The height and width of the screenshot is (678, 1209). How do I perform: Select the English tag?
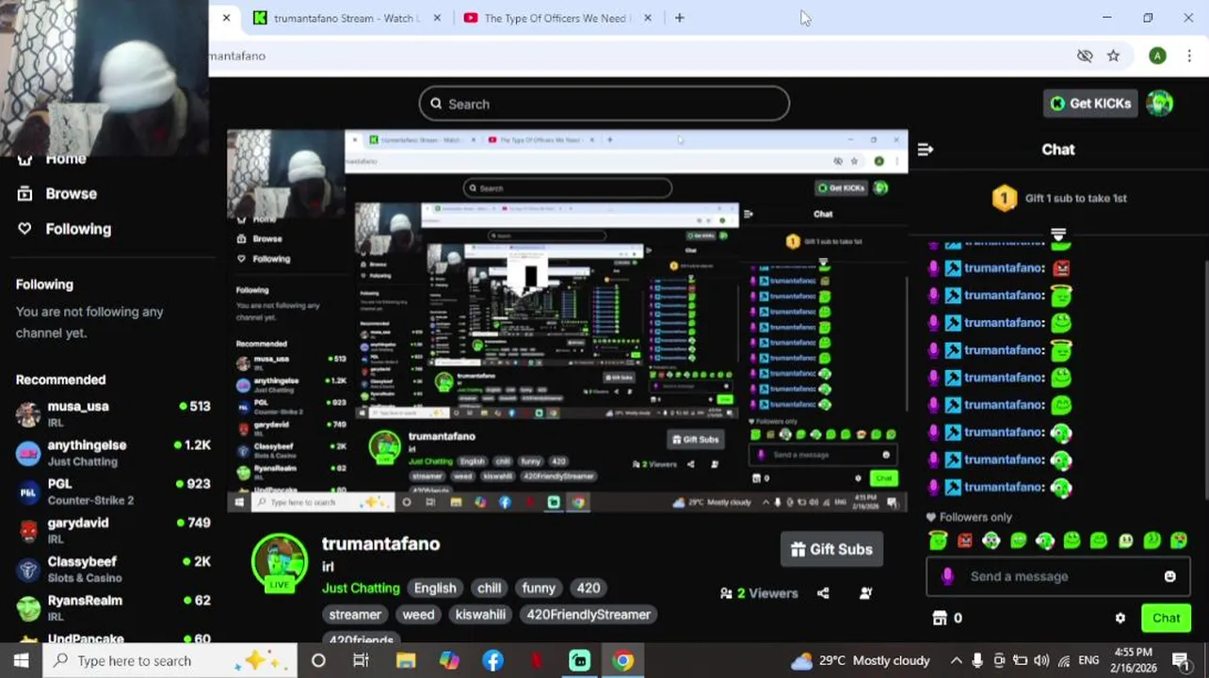pos(435,589)
